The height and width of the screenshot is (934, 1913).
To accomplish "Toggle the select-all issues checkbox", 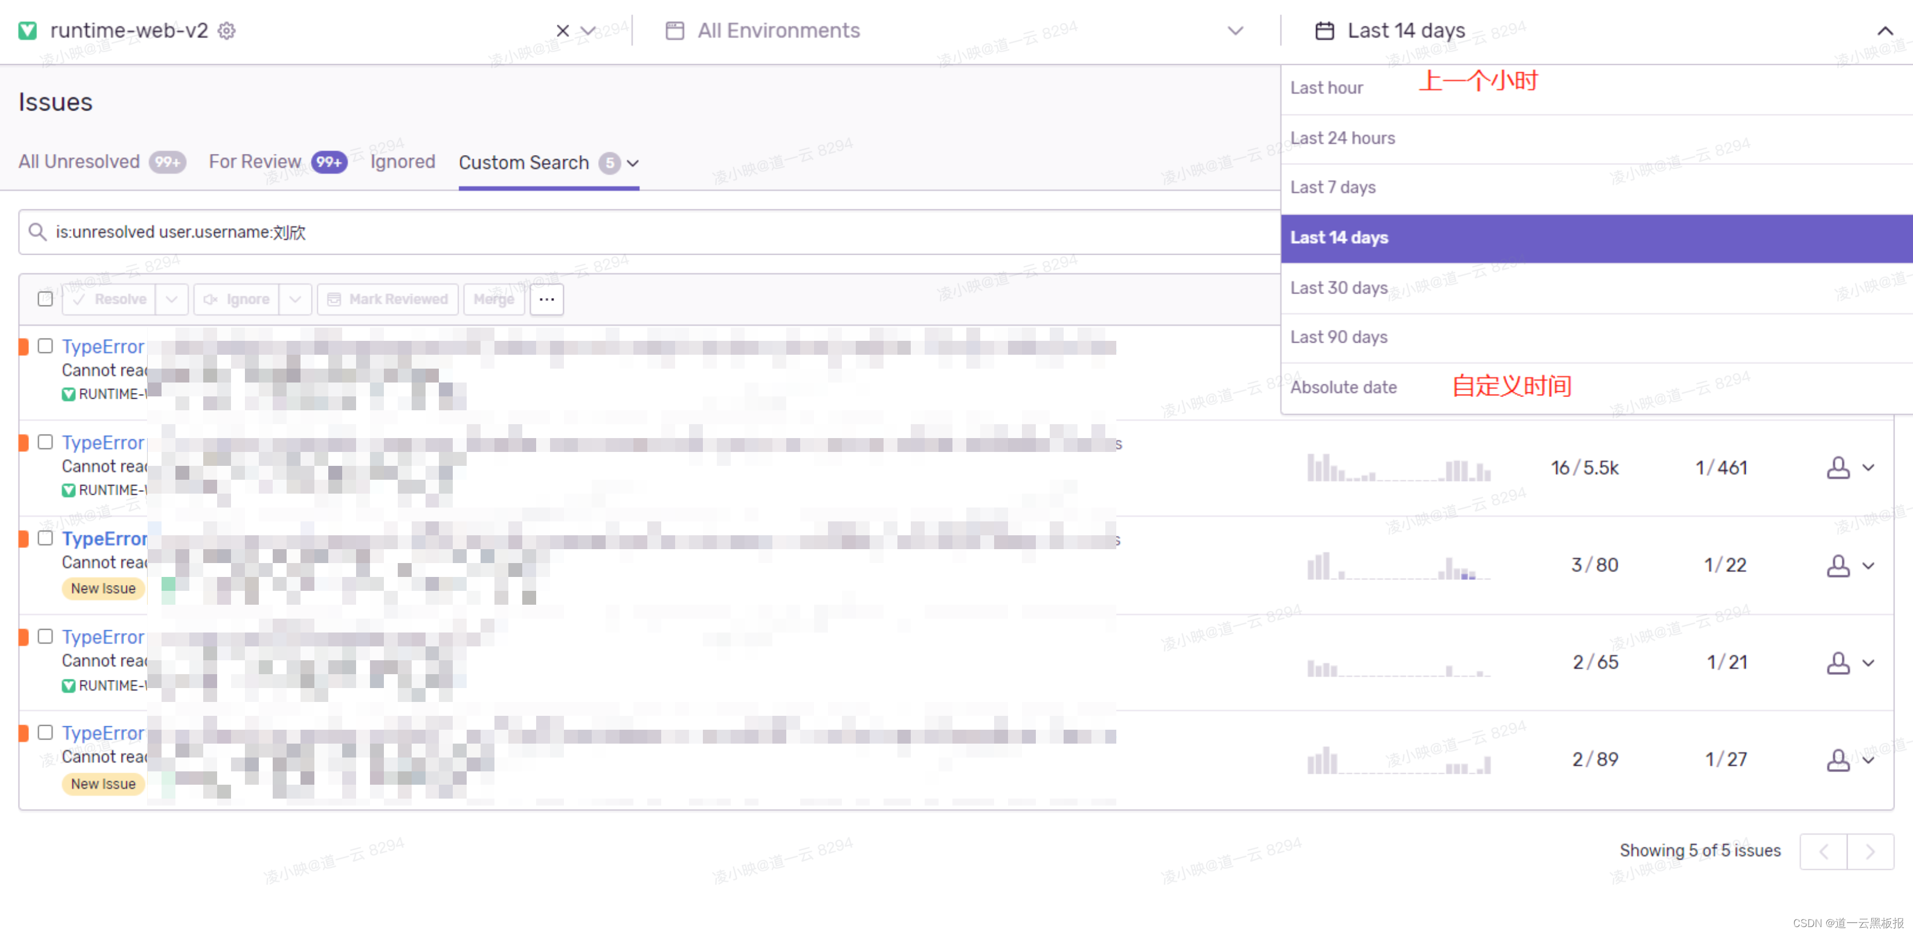I will [45, 299].
